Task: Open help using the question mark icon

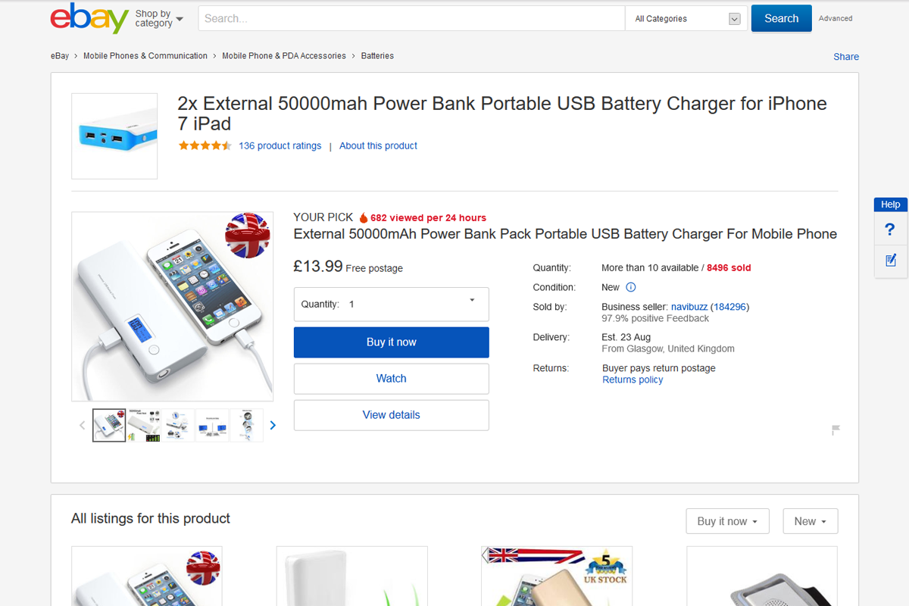Action: coord(890,230)
